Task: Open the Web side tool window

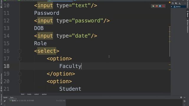Action: click(x=1, y=89)
